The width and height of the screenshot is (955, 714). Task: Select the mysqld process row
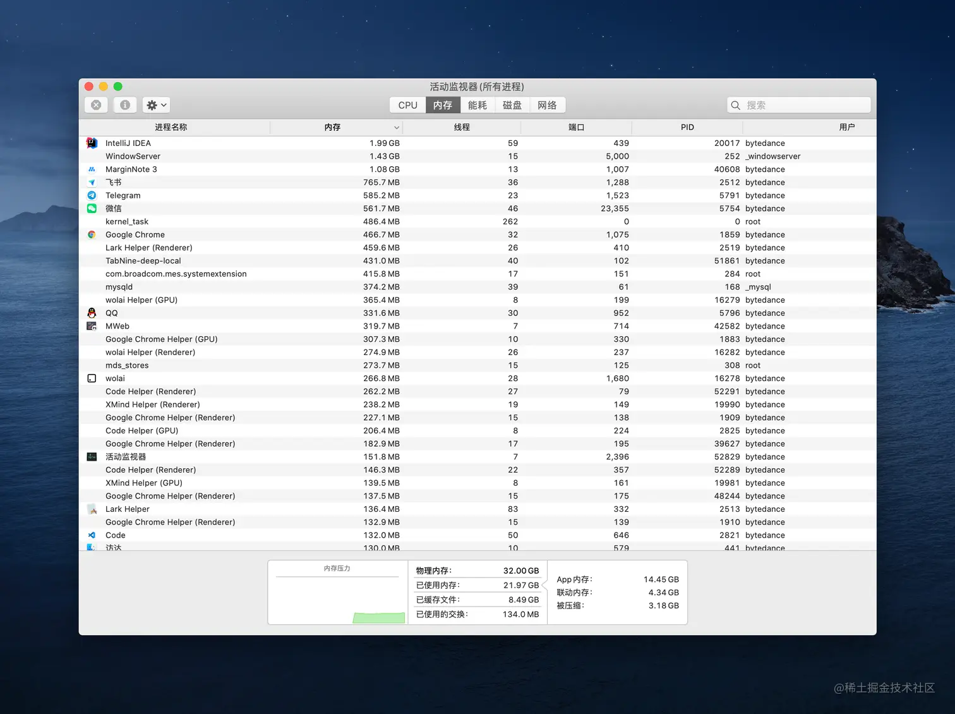coord(477,287)
